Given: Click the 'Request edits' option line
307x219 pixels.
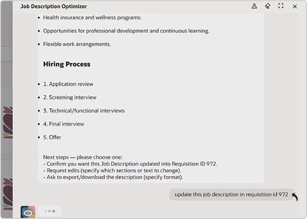Looking at the screenshot, I should point(112,170).
